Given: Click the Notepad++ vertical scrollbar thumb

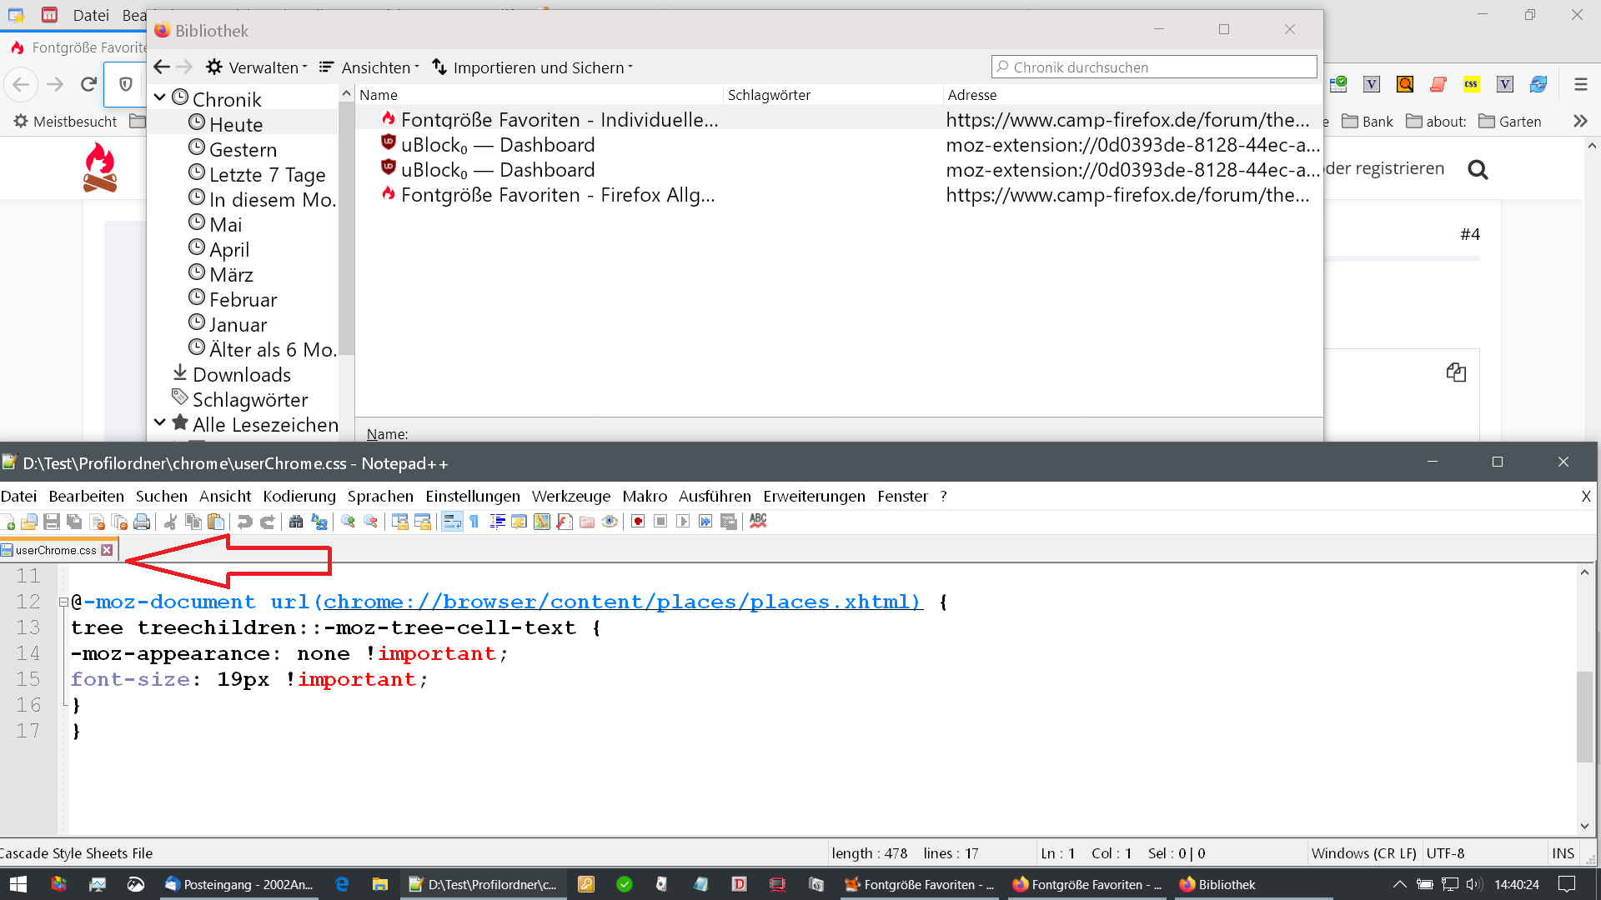Looking at the screenshot, I should pyautogui.click(x=1584, y=715).
